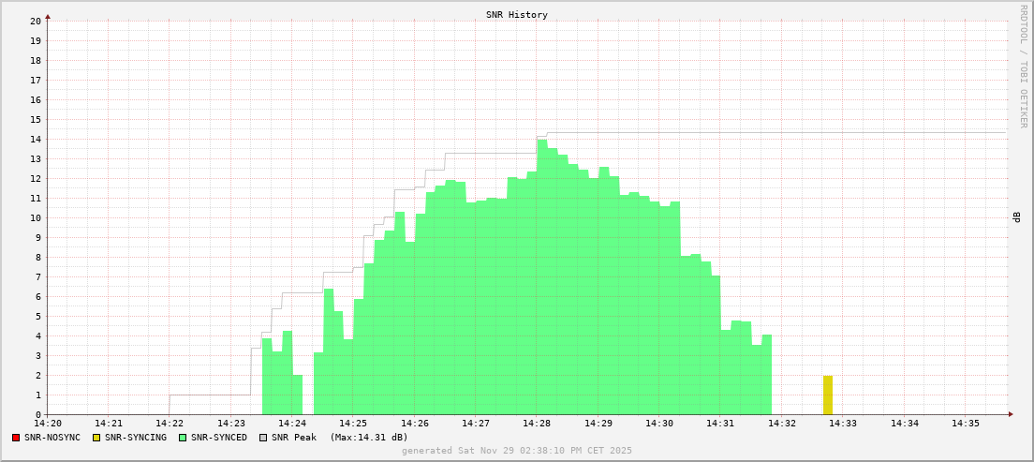This screenshot has height=462, width=1034.
Task: Click the SNR Peak max value text
Action: 369,438
